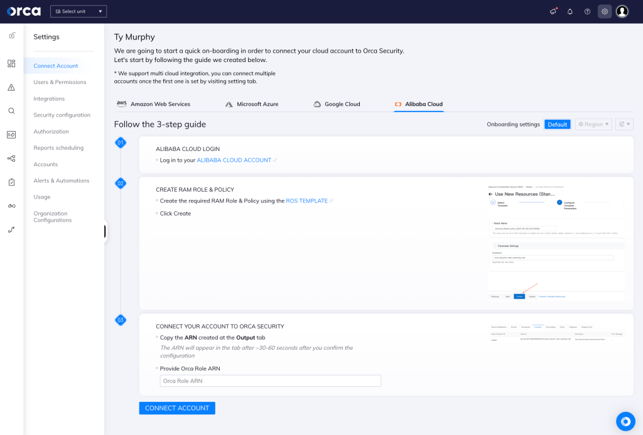Select the Alibaba Cloud tab
This screenshot has width=643, height=435.
[419, 104]
